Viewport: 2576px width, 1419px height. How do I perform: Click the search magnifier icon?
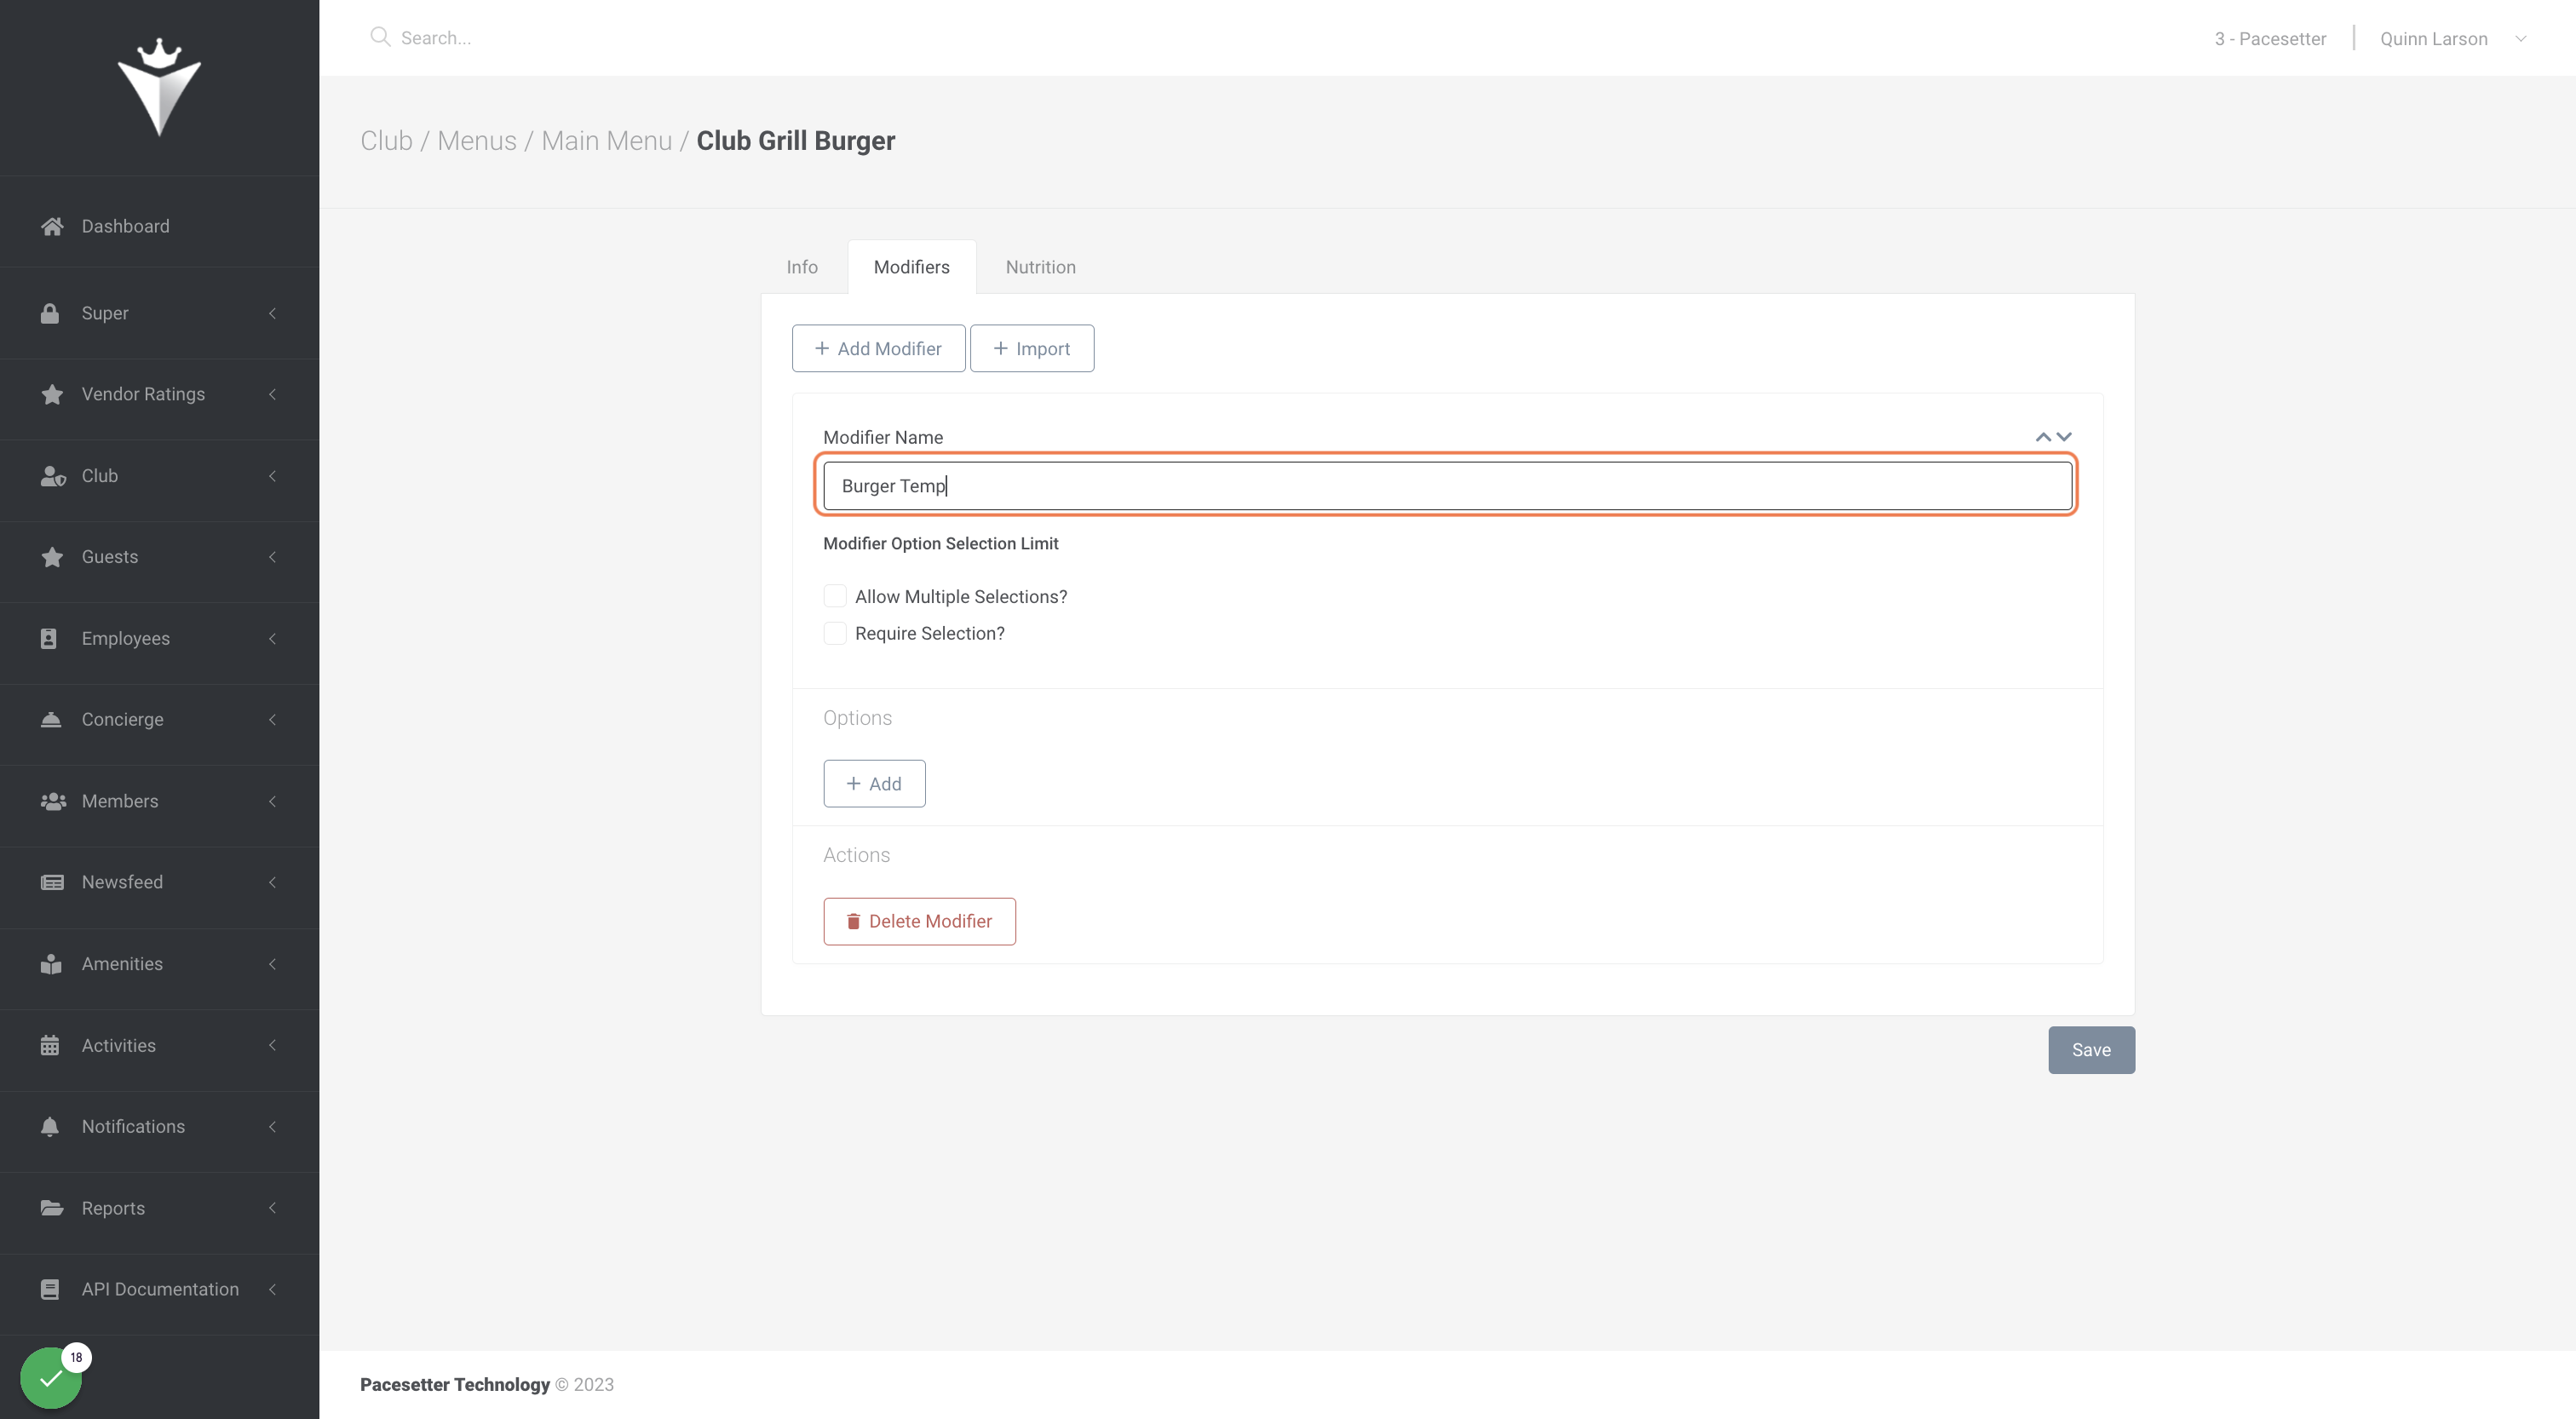[x=380, y=37]
